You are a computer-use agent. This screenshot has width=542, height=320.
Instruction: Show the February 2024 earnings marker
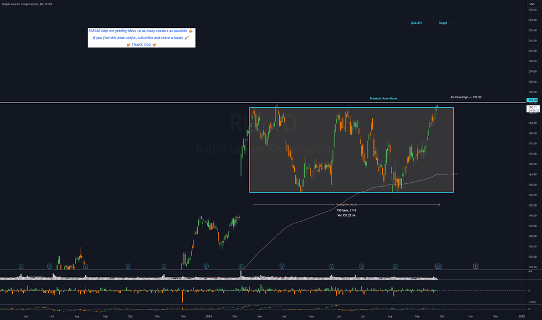click(241, 266)
